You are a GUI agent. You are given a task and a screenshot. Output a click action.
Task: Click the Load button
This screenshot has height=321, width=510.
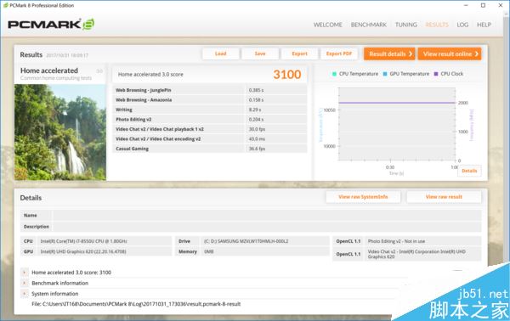pos(220,53)
